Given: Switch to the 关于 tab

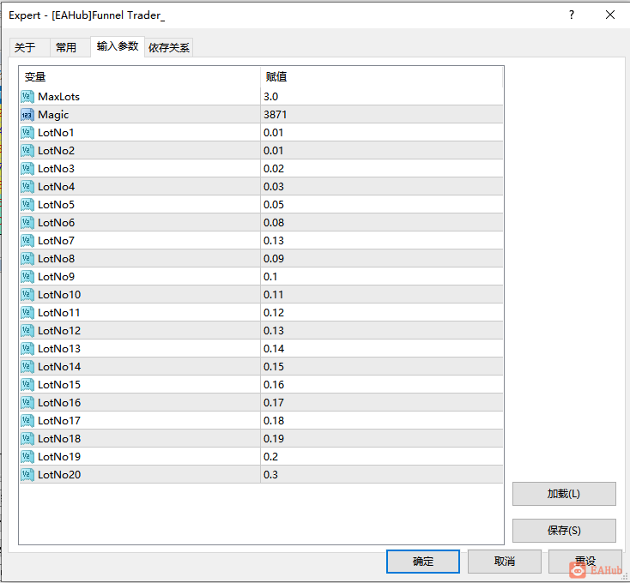Looking at the screenshot, I should [x=30, y=48].
